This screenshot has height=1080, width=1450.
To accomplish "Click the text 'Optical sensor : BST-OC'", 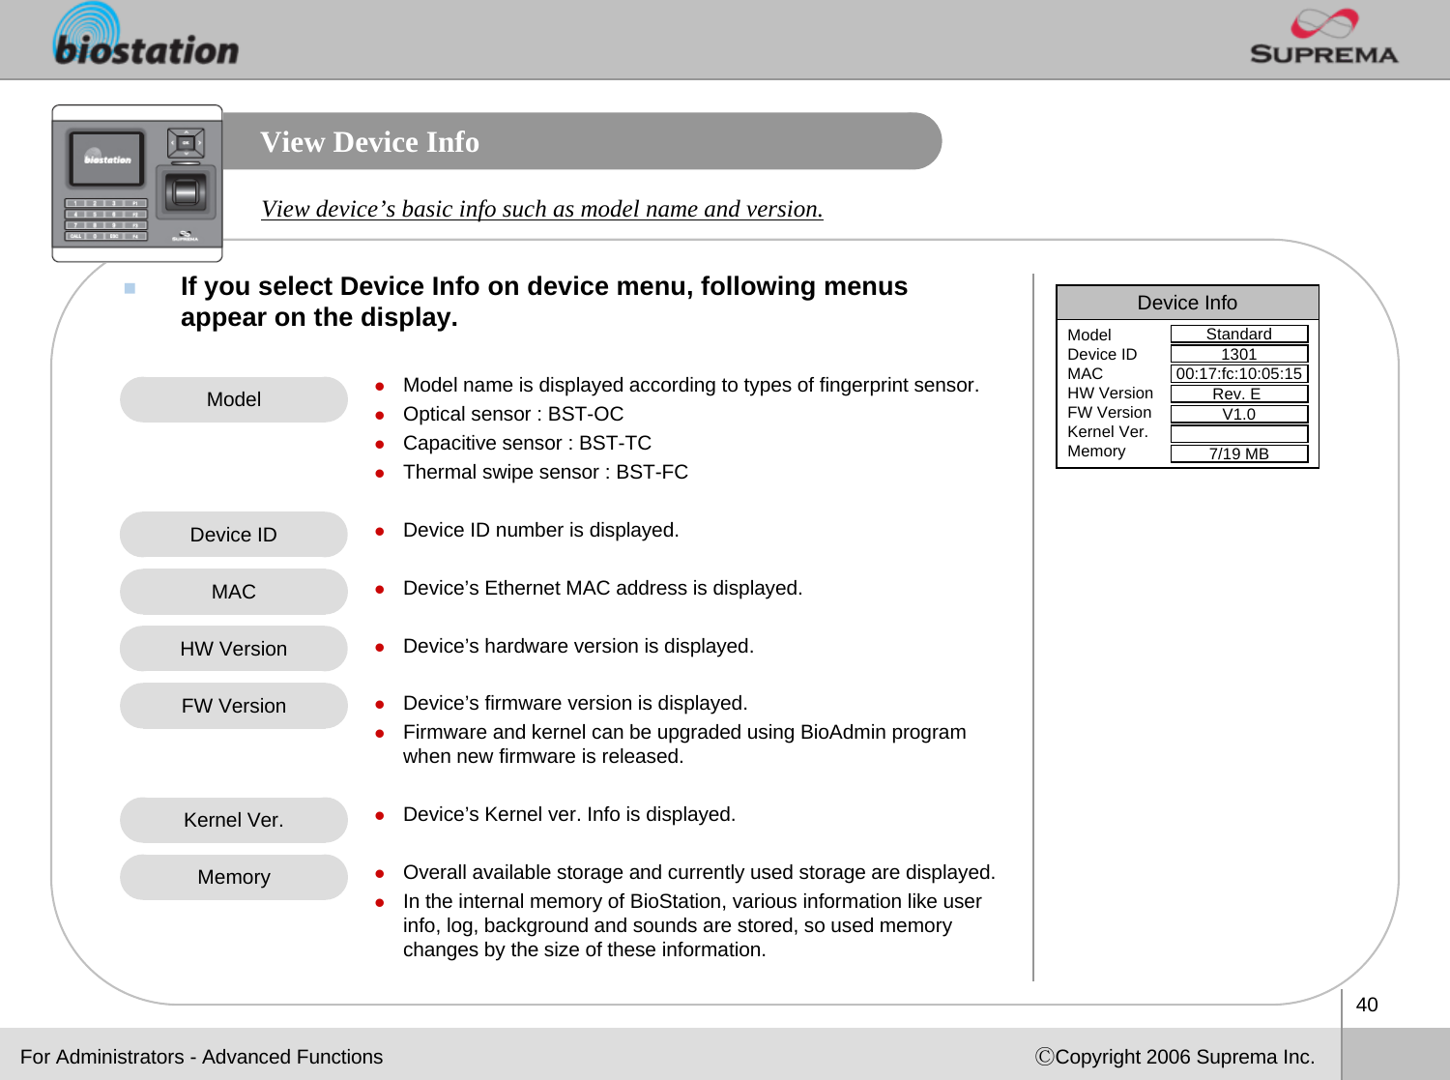I will click(513, 414).
